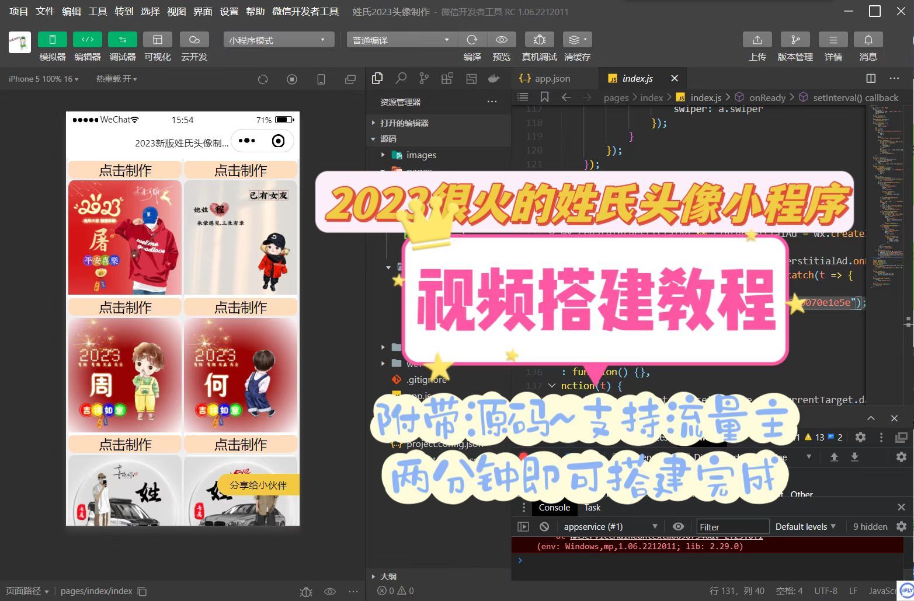
Task: Open editor more actions menu
Action: [x=894, y=78]
